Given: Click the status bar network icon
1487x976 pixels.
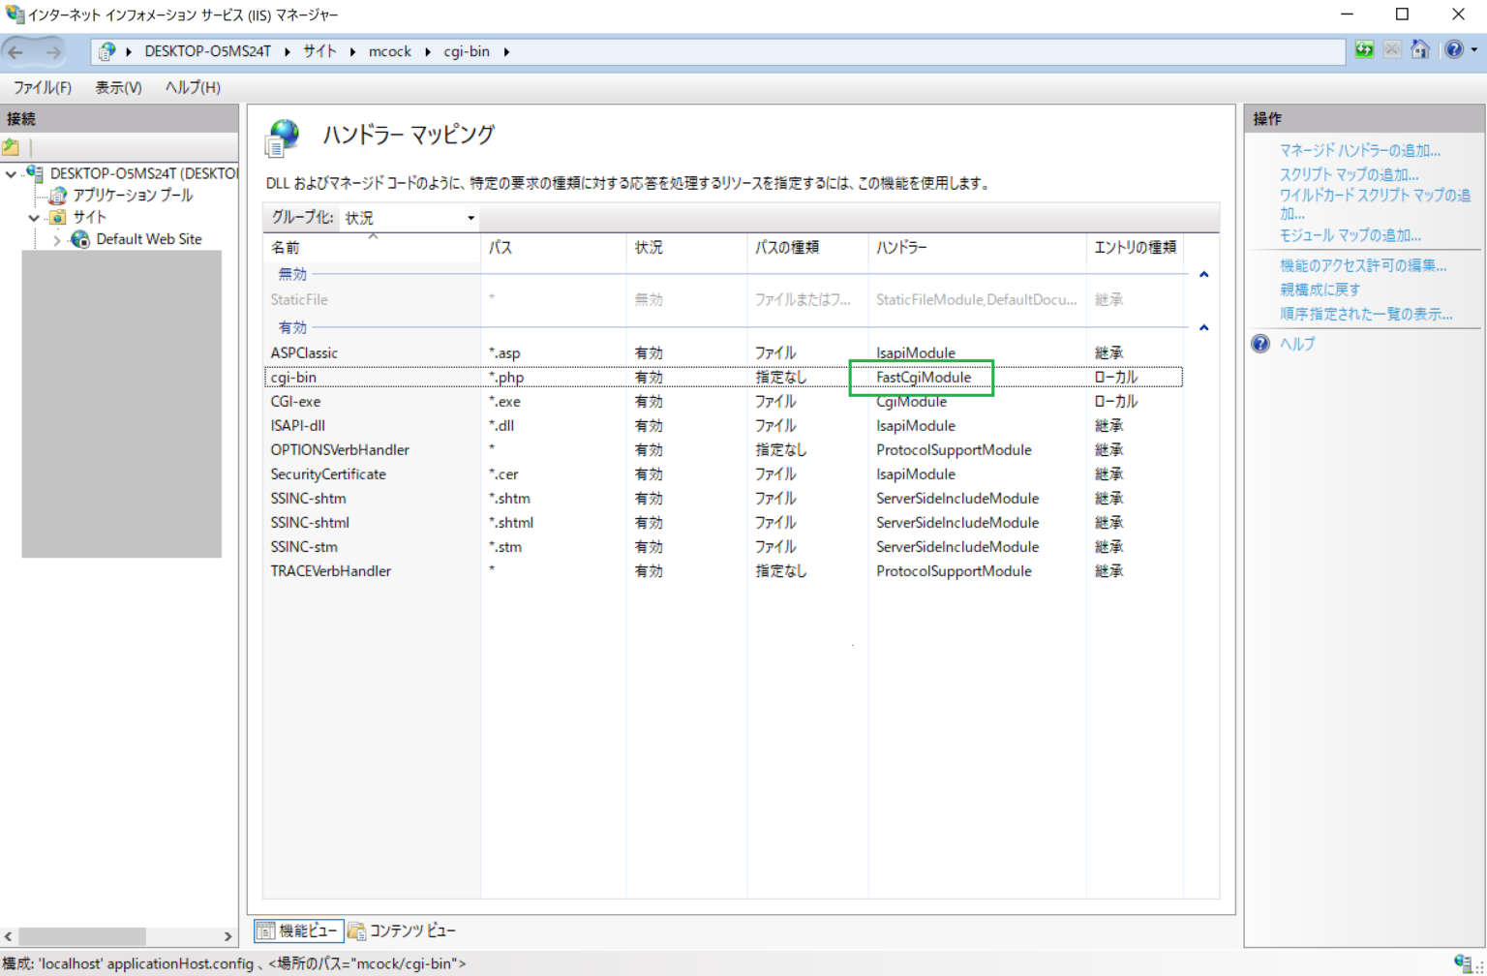Looking at the screenshot, I should 1462,962.
